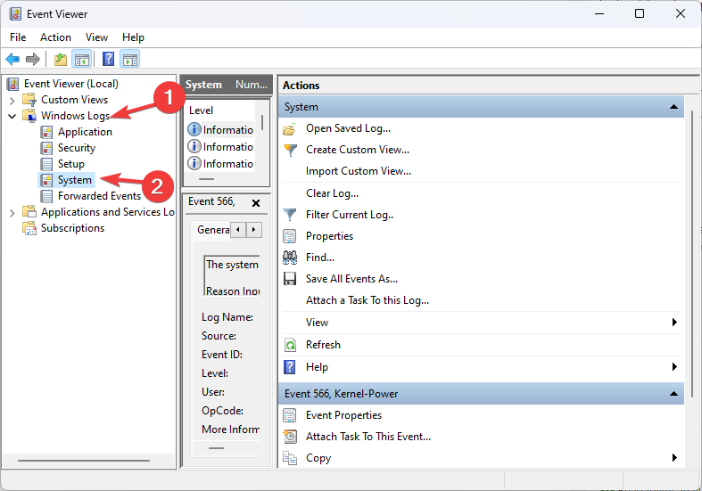
Task: Maximize the Event Viewer window
Action: click(x=640, y=14)
